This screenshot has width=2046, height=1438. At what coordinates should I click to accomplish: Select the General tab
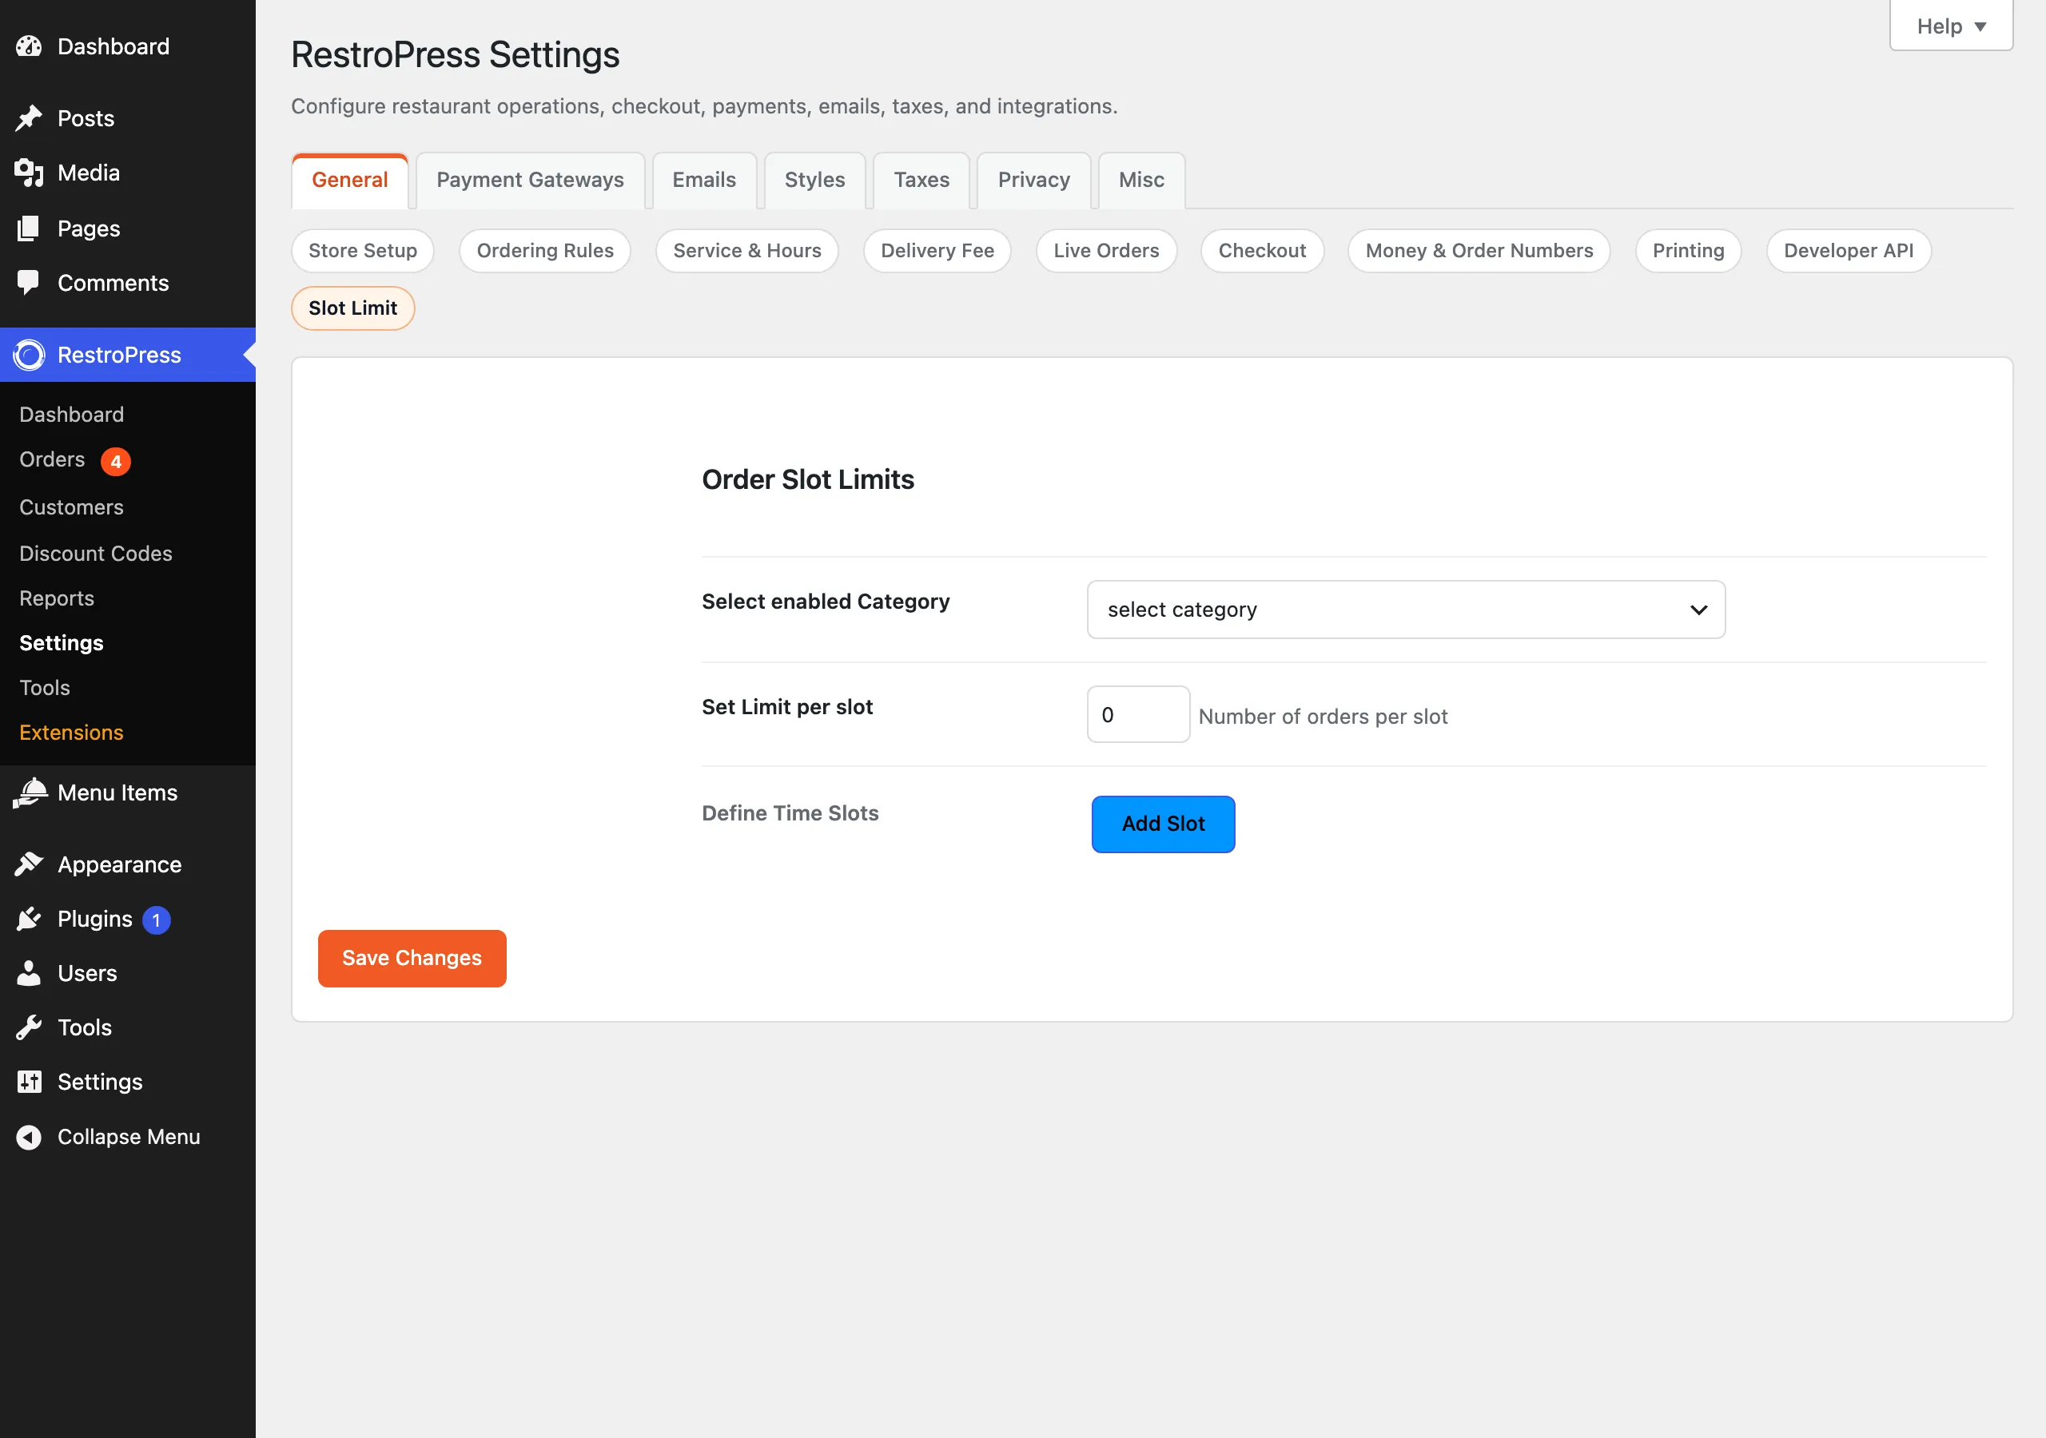(x=349, y=181)
